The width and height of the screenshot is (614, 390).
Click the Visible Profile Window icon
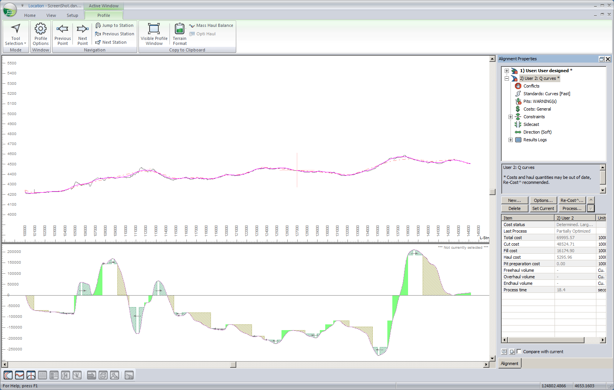(x=154, y=29)
